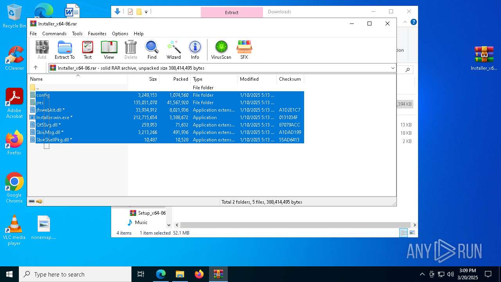
Task: Sort by the Type column header
Action: click(x=214, y=79)
